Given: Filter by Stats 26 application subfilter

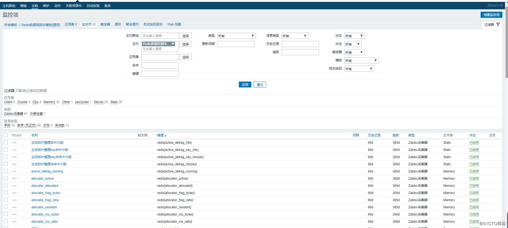Looking at the screenshot, I should pos(116,102).
